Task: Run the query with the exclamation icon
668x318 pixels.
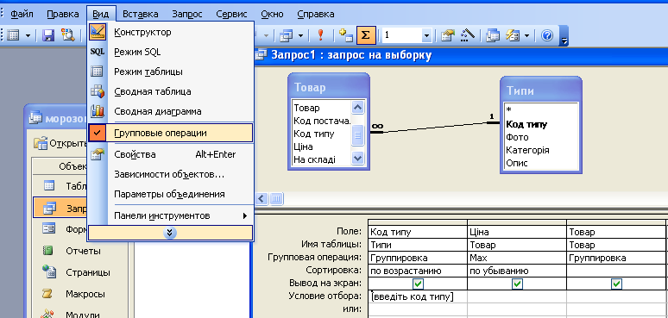Action: pos(321,35)
